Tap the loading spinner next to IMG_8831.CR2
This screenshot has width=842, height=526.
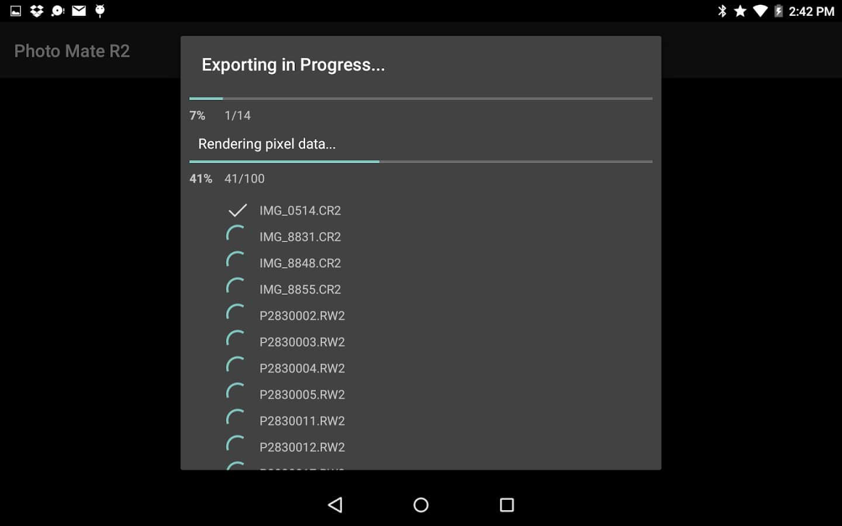[x=236, y=236]
